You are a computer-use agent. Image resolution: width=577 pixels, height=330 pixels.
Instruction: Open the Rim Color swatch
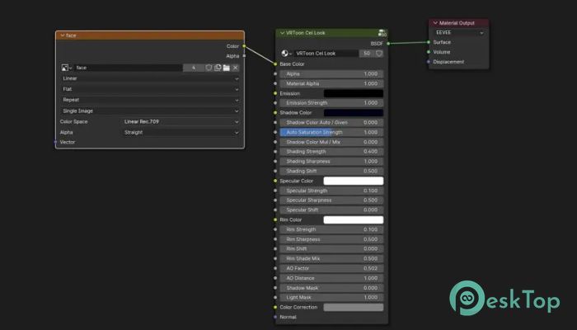[354, 220]
